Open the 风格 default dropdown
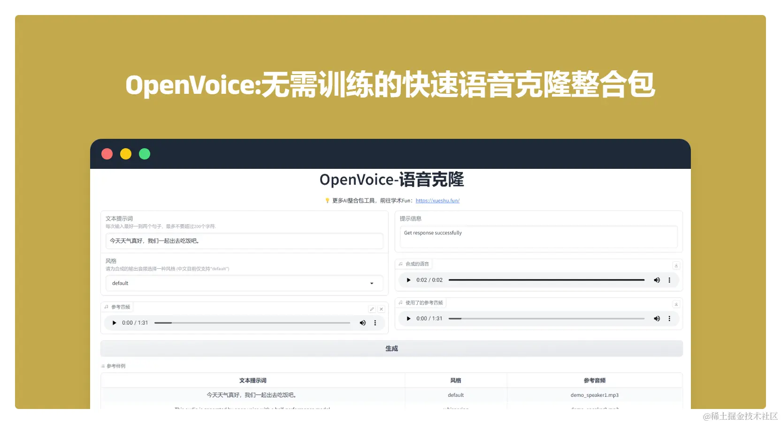Image resolution: width=781 pixels, height=424 pixels. click(245, 283)
